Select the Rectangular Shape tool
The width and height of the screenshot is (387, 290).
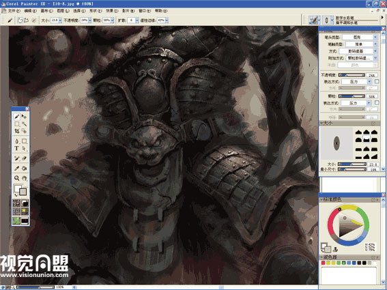24,141
